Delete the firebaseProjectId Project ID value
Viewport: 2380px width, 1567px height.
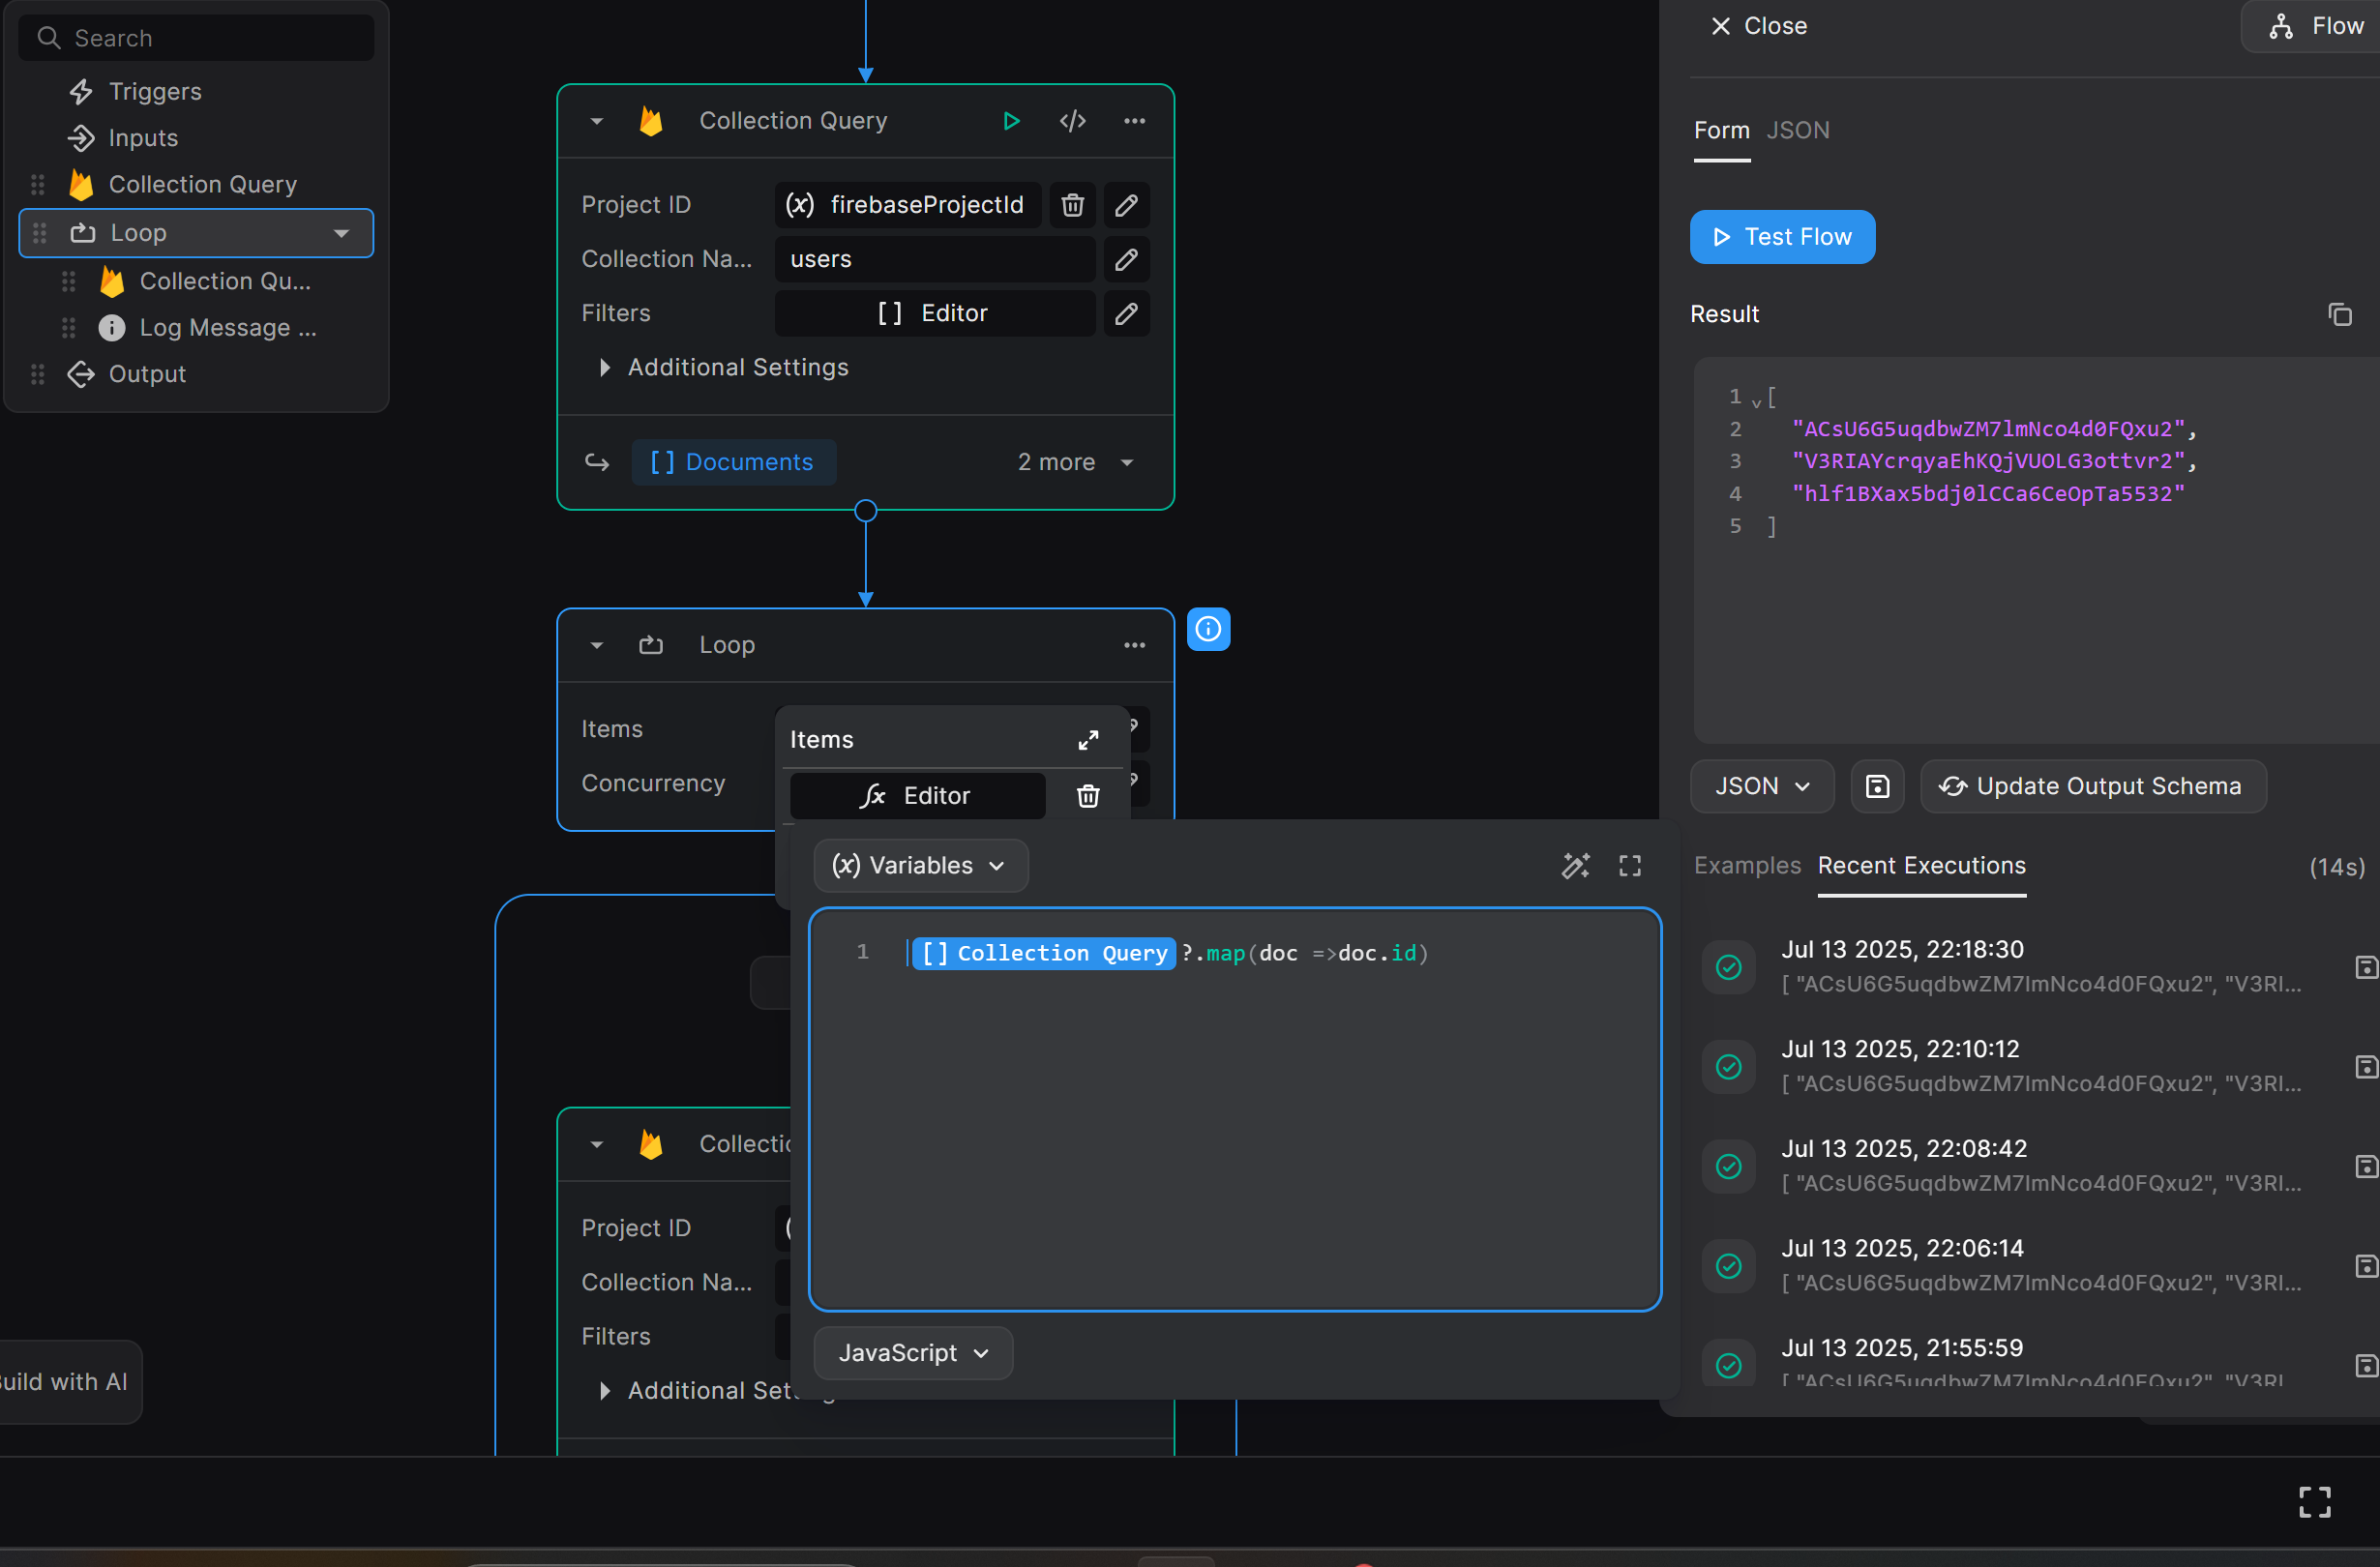pyautogui.click(x=1072, y=205)
